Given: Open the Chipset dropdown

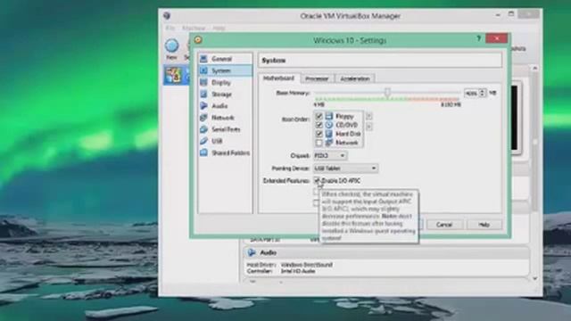Looking at the screenshot, I should [x=330, y=155].
